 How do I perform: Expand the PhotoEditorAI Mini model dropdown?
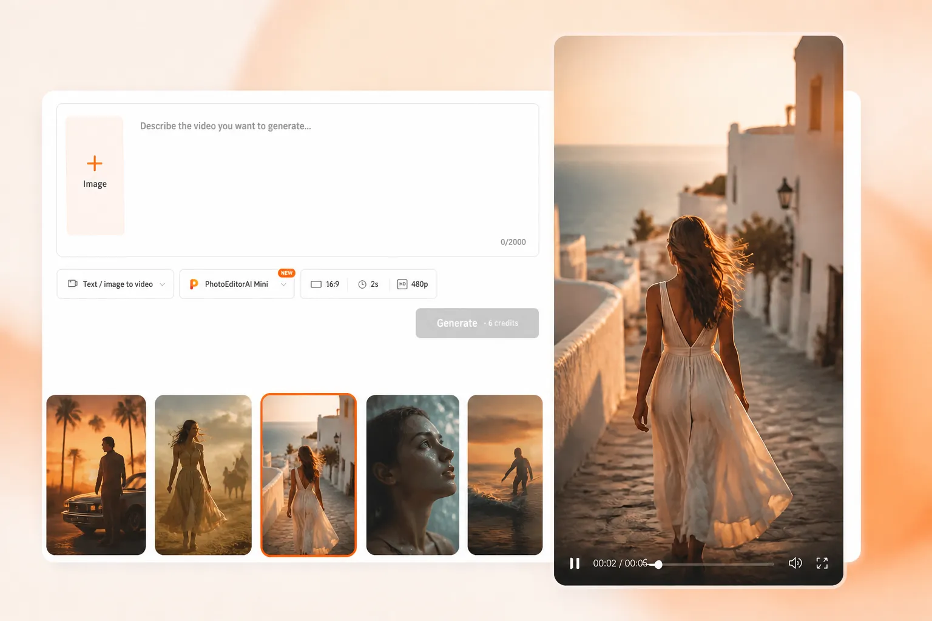(x=237, y=284)
